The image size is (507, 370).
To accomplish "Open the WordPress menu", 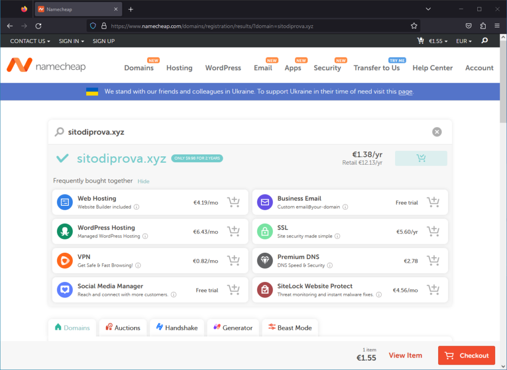I will coord(223,68).
